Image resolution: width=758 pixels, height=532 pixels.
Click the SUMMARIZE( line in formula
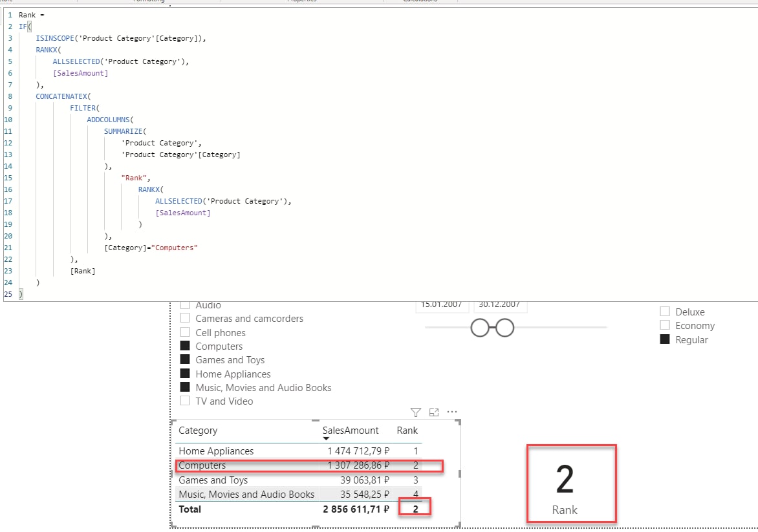125,131
